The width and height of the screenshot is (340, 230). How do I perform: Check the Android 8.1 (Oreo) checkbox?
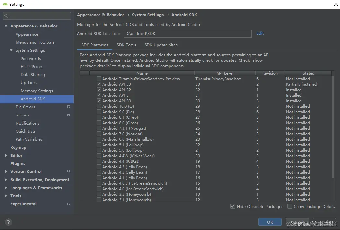99,117
